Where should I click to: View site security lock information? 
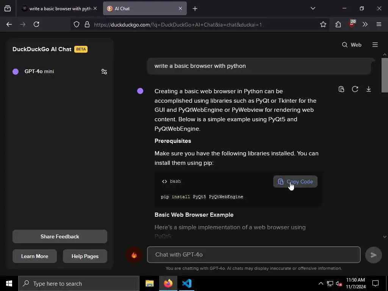87,25
